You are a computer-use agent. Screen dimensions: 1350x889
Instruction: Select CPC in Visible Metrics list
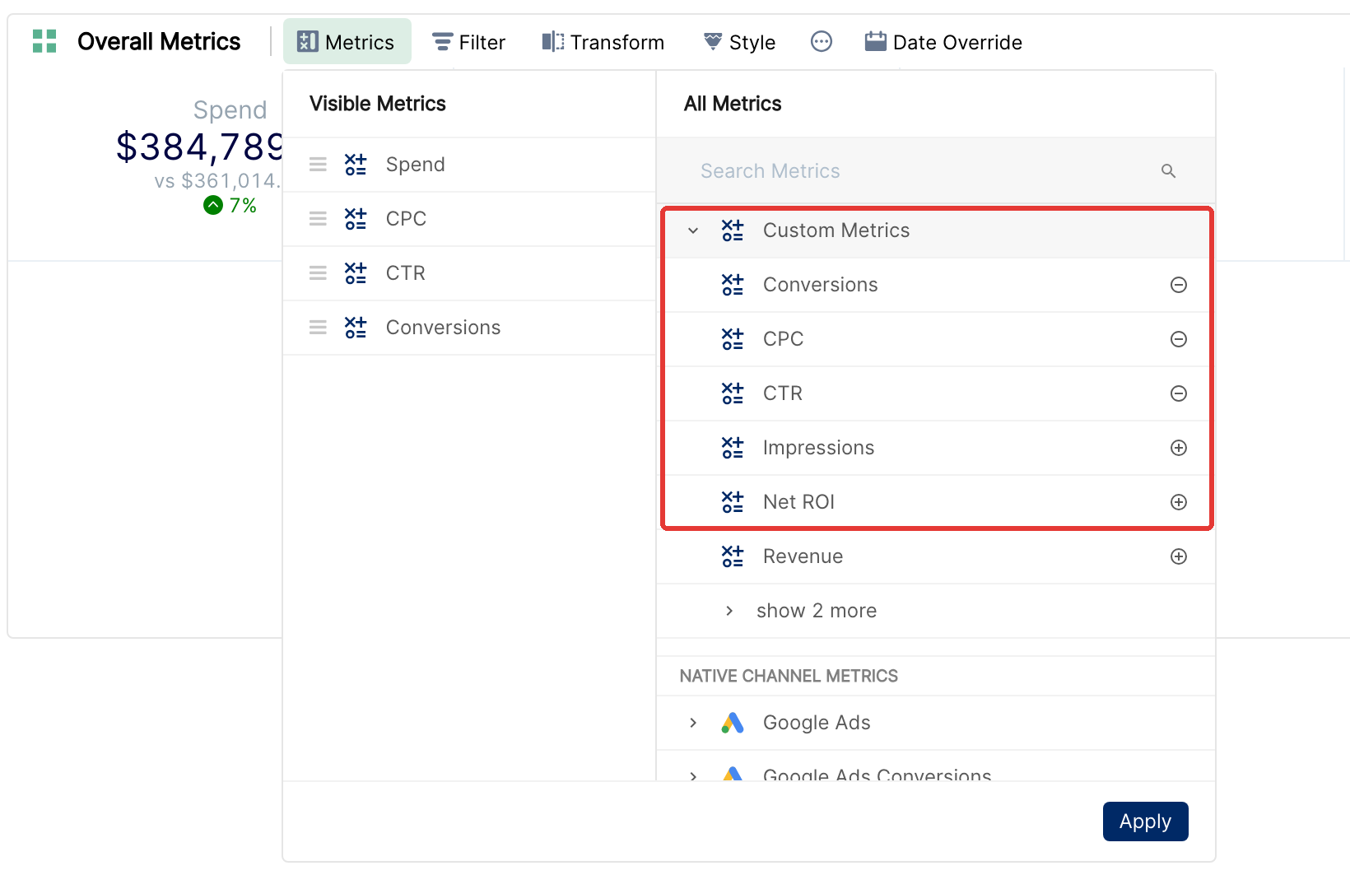click(x=469, y=219)
